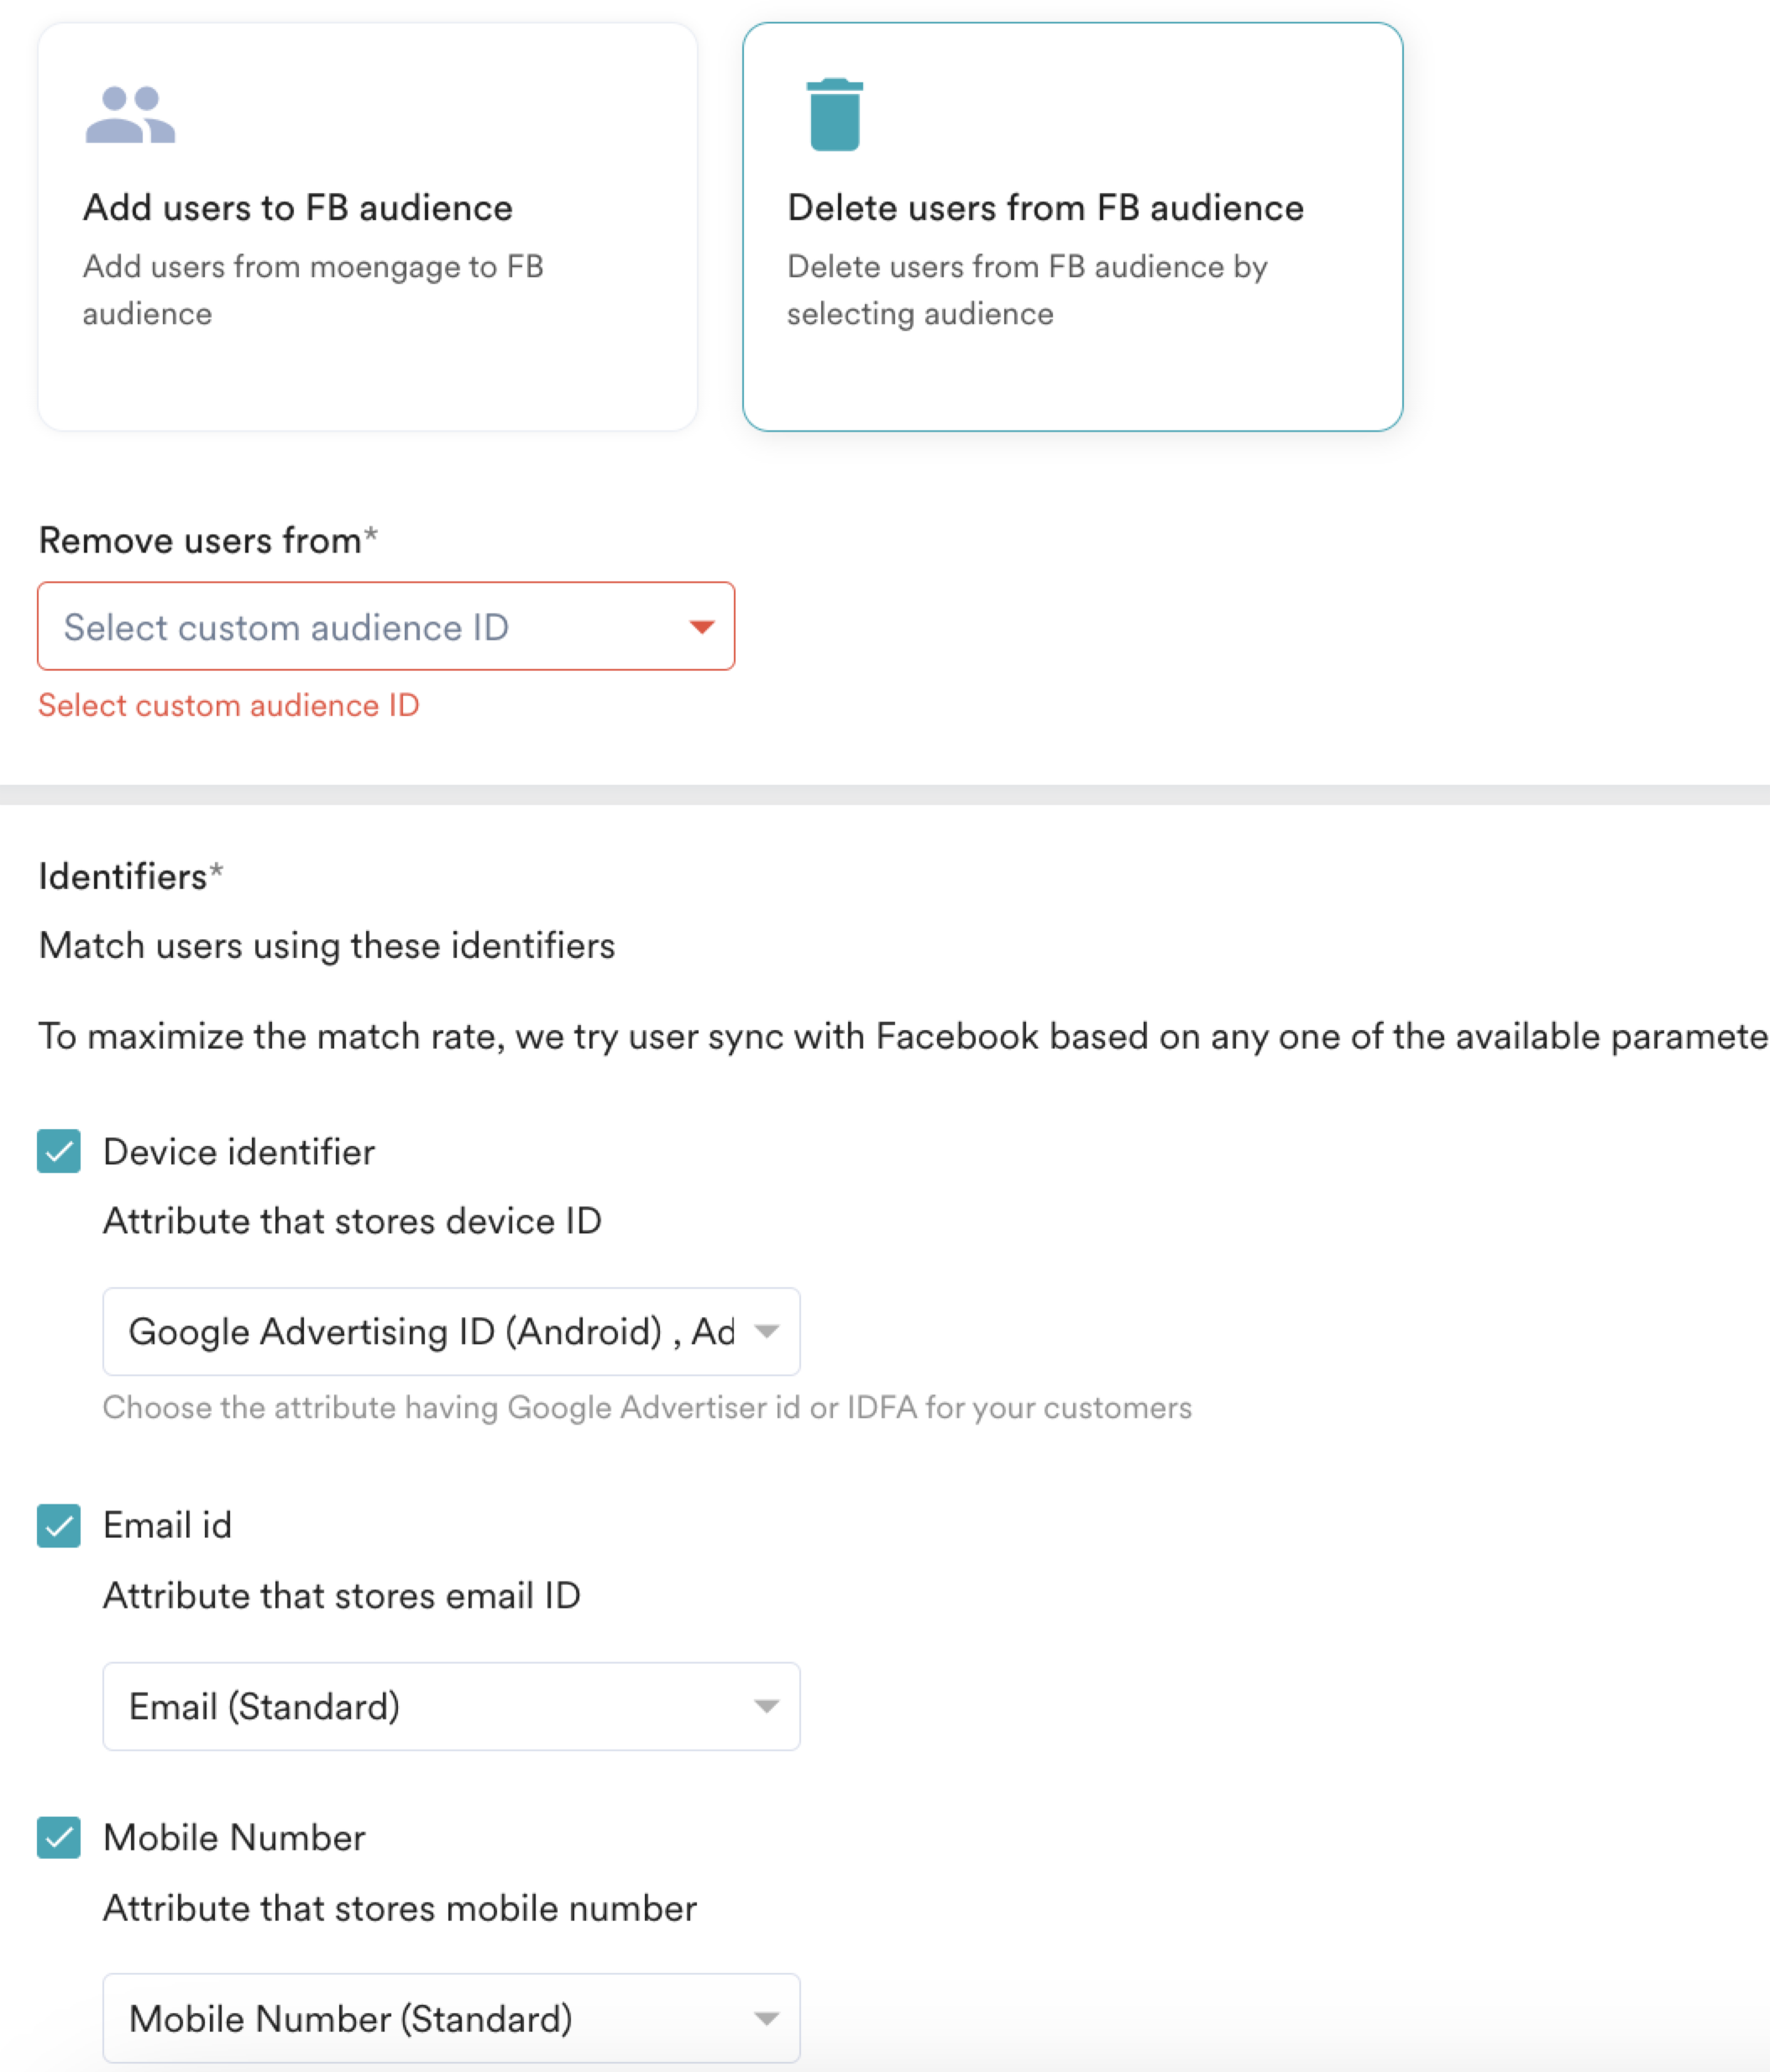Disable the Mobile Number checkbox

(x=59, y=1838)
